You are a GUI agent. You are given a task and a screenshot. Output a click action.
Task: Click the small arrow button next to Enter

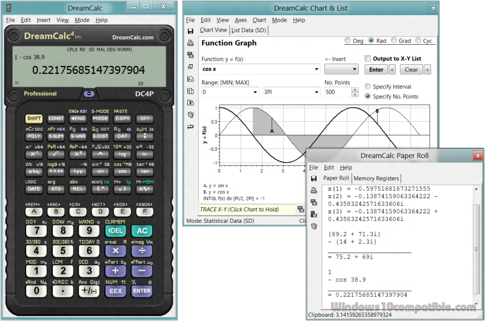tap(392, 70)
